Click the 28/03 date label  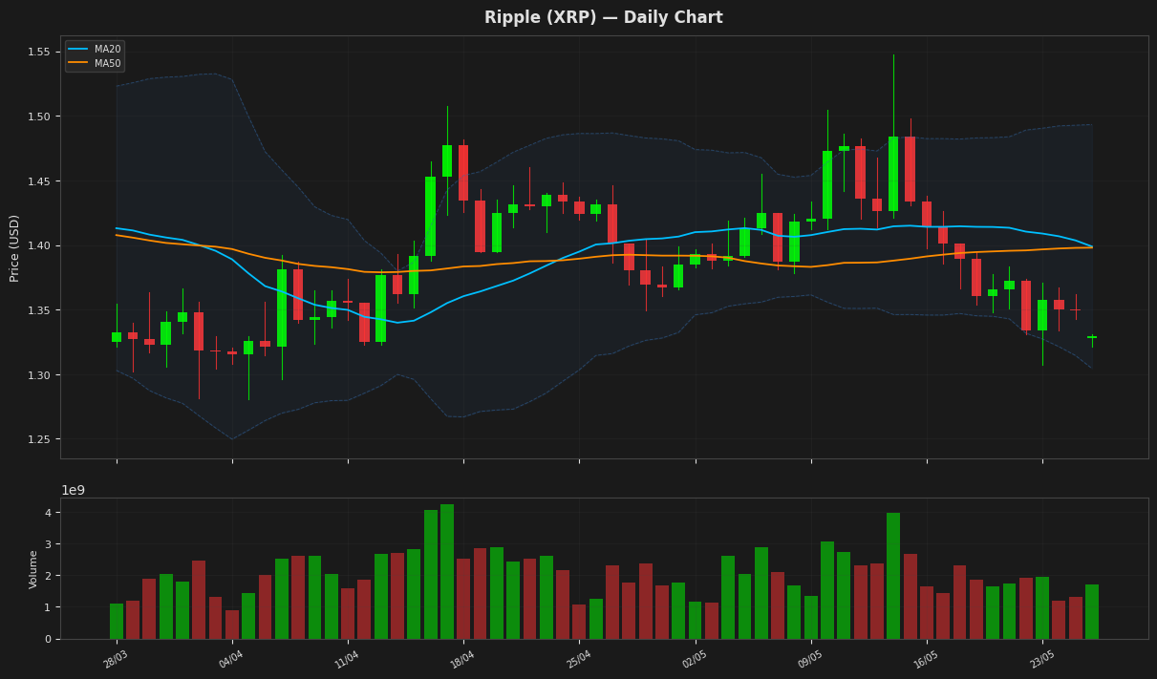point(117,660)
